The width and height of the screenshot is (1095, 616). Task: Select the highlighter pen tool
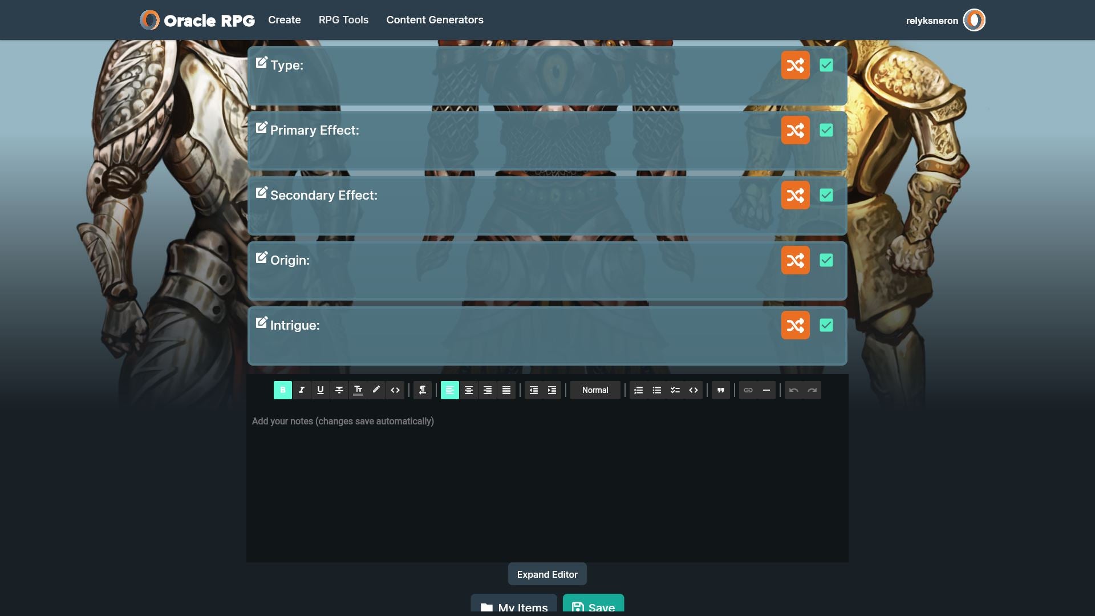pos(376,390)
